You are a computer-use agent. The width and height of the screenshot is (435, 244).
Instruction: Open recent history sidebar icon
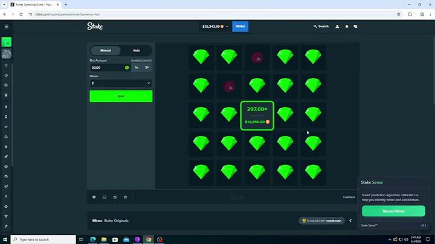[x=6, y=75]
